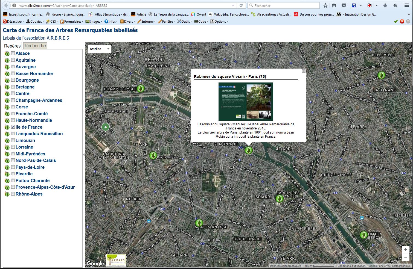The height and width of the screenshot is (269, 413).
Task: Close the Robinier info popup
Action: (304, 71)
